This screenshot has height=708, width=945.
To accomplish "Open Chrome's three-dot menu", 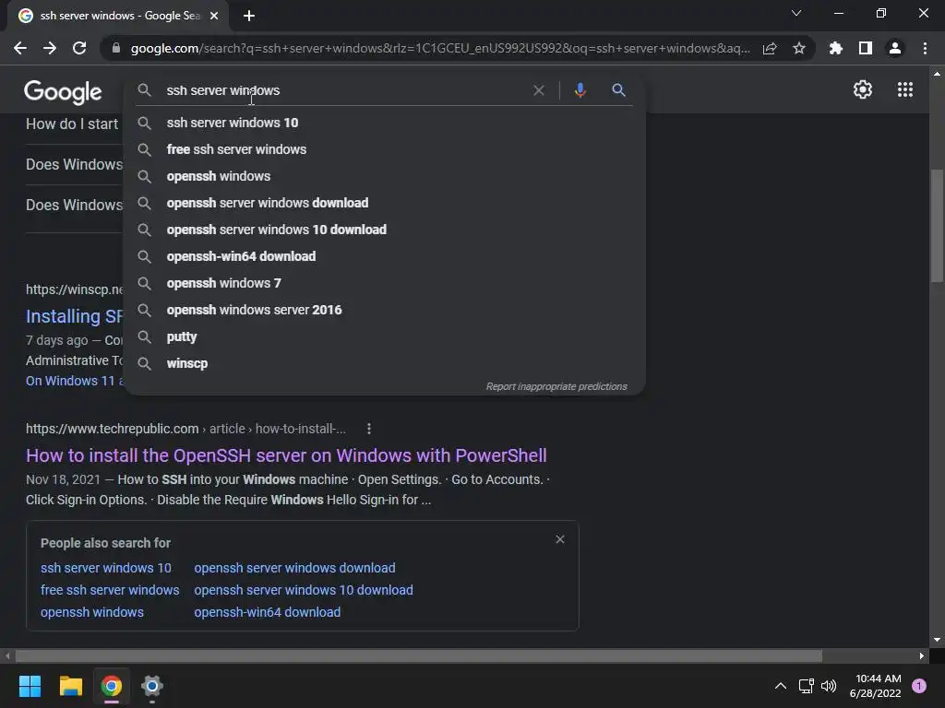I will coord(925,48).
